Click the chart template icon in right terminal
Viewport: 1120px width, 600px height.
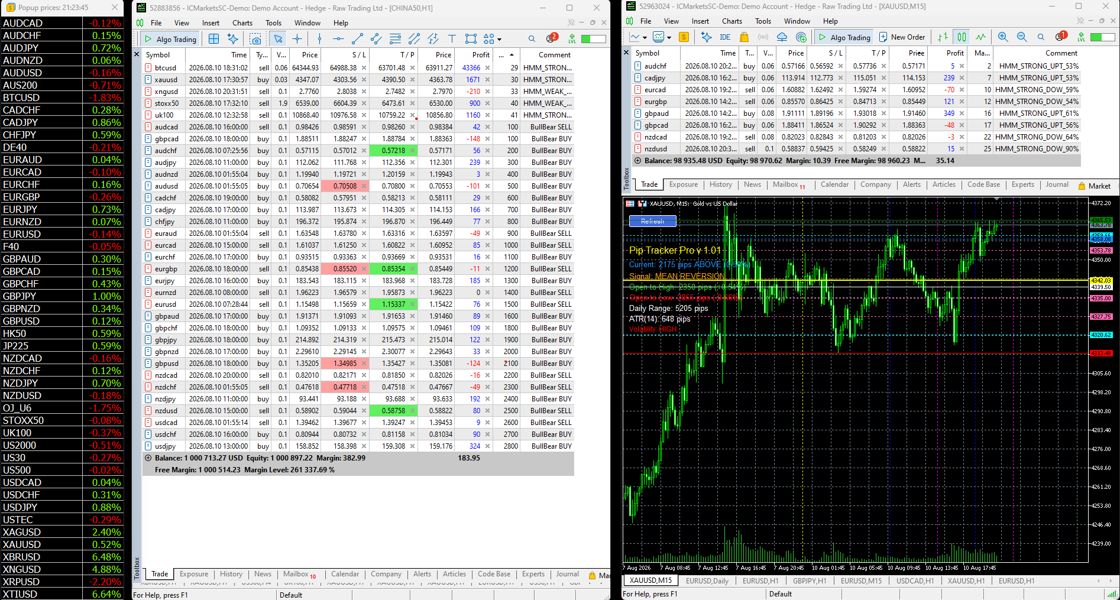[x=658, y=37]
